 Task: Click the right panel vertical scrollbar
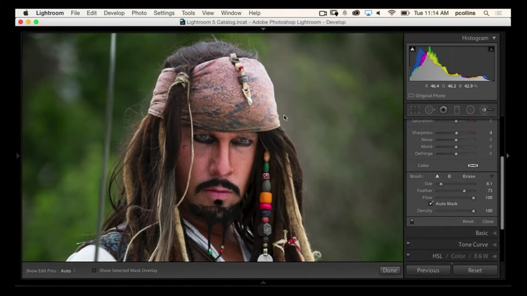(502, 193)
